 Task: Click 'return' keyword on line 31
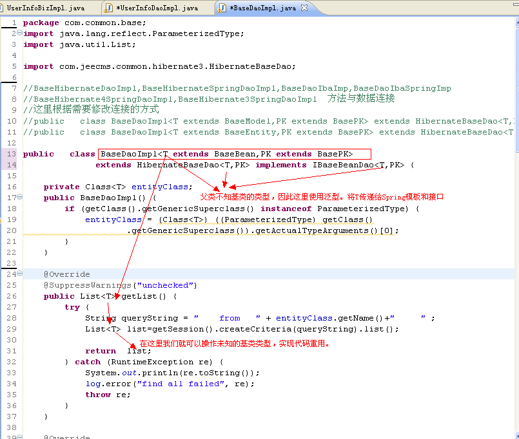tap(101, 350)
